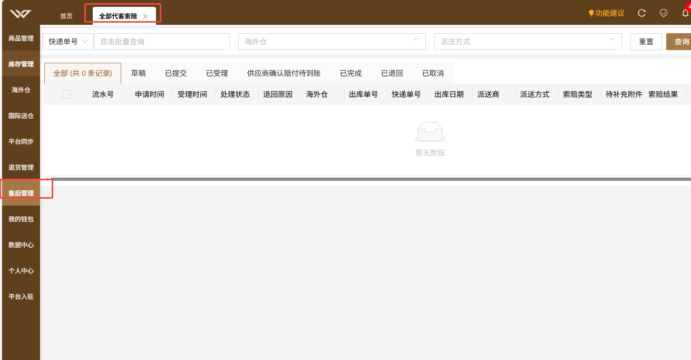The height and width of the screenshot is (360, 691).
Task: Click the refresh icon in header
Action: (641, 13)
